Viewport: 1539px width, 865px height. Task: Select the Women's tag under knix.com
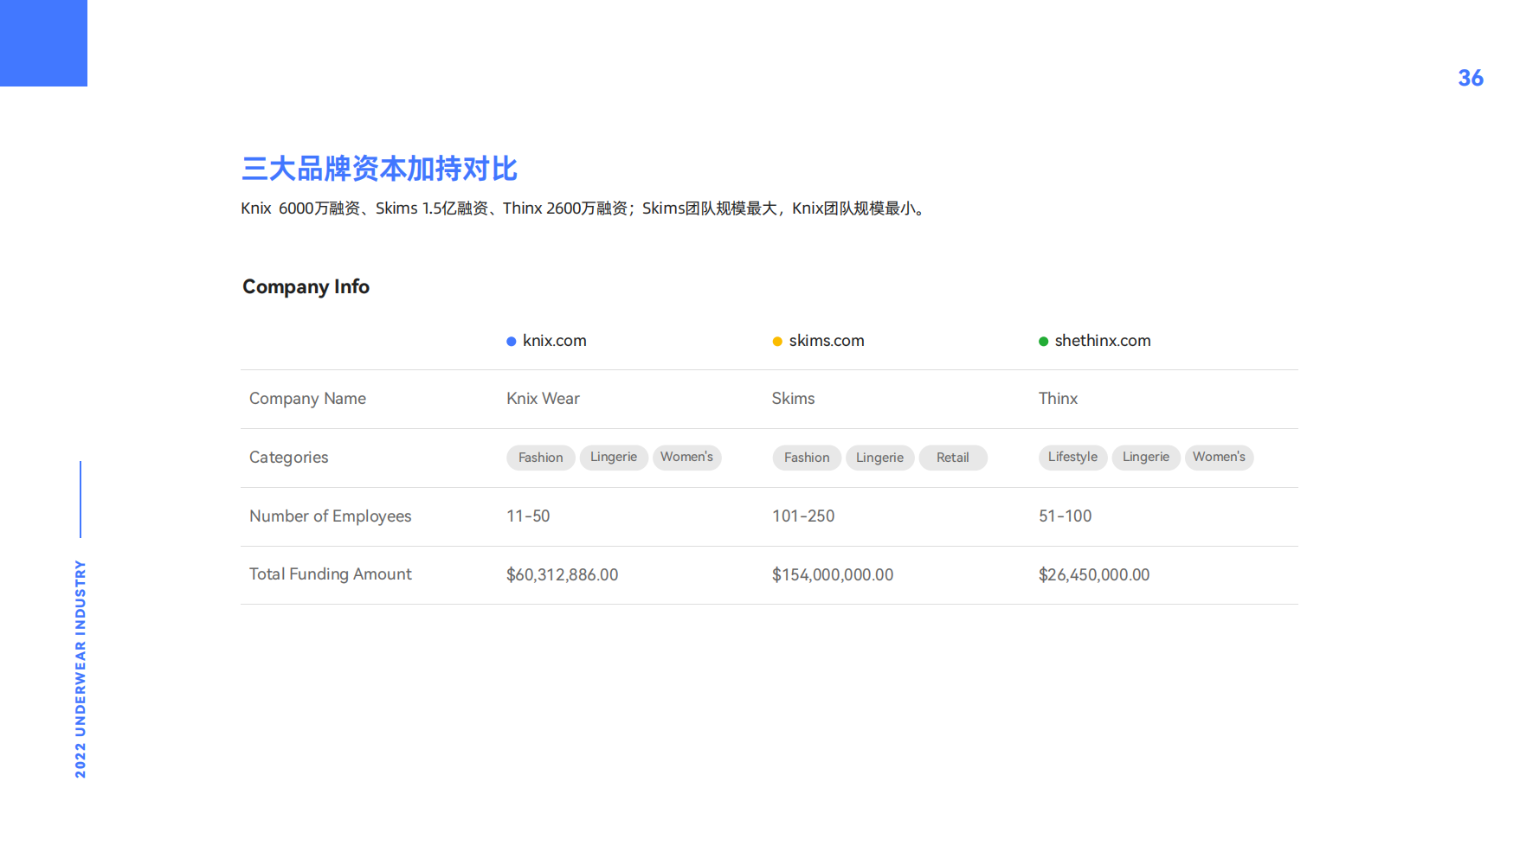pos(687,458)
